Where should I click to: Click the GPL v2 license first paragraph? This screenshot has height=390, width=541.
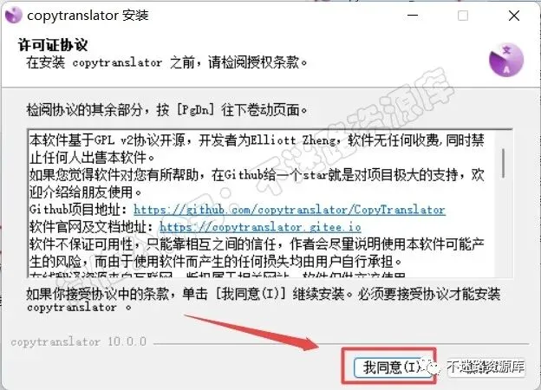click(x=257, y=148)
